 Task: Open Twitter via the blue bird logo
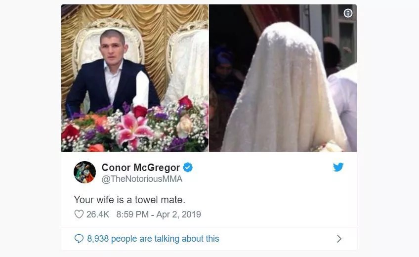click(338, 167)
